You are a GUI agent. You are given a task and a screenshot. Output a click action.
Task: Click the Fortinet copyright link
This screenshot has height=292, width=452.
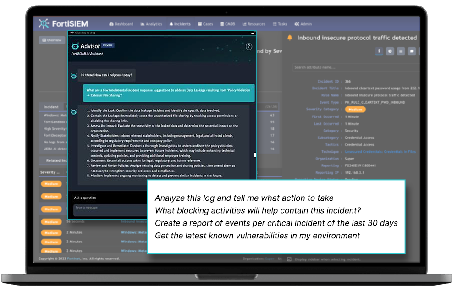[73, 259]
